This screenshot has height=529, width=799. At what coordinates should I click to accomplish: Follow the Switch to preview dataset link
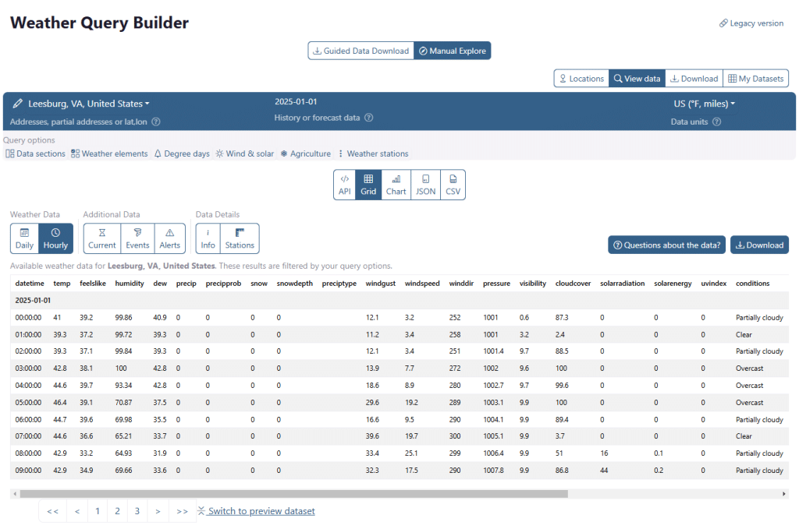261,511
